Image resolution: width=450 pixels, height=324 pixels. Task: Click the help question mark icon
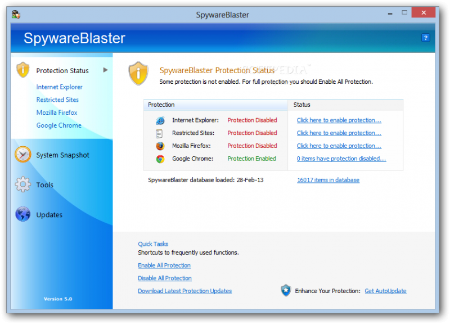click(x=425, y=38)
